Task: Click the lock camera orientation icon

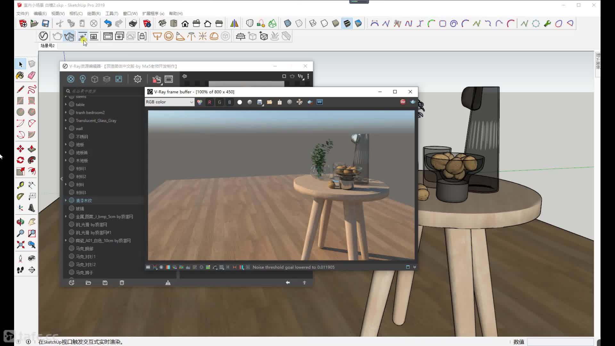Action: click(142, 36)
